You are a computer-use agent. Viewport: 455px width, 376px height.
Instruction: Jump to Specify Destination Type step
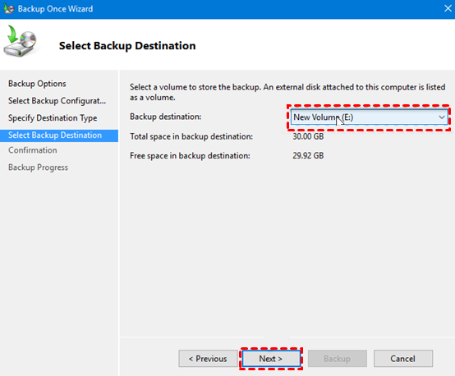(53, 118)
